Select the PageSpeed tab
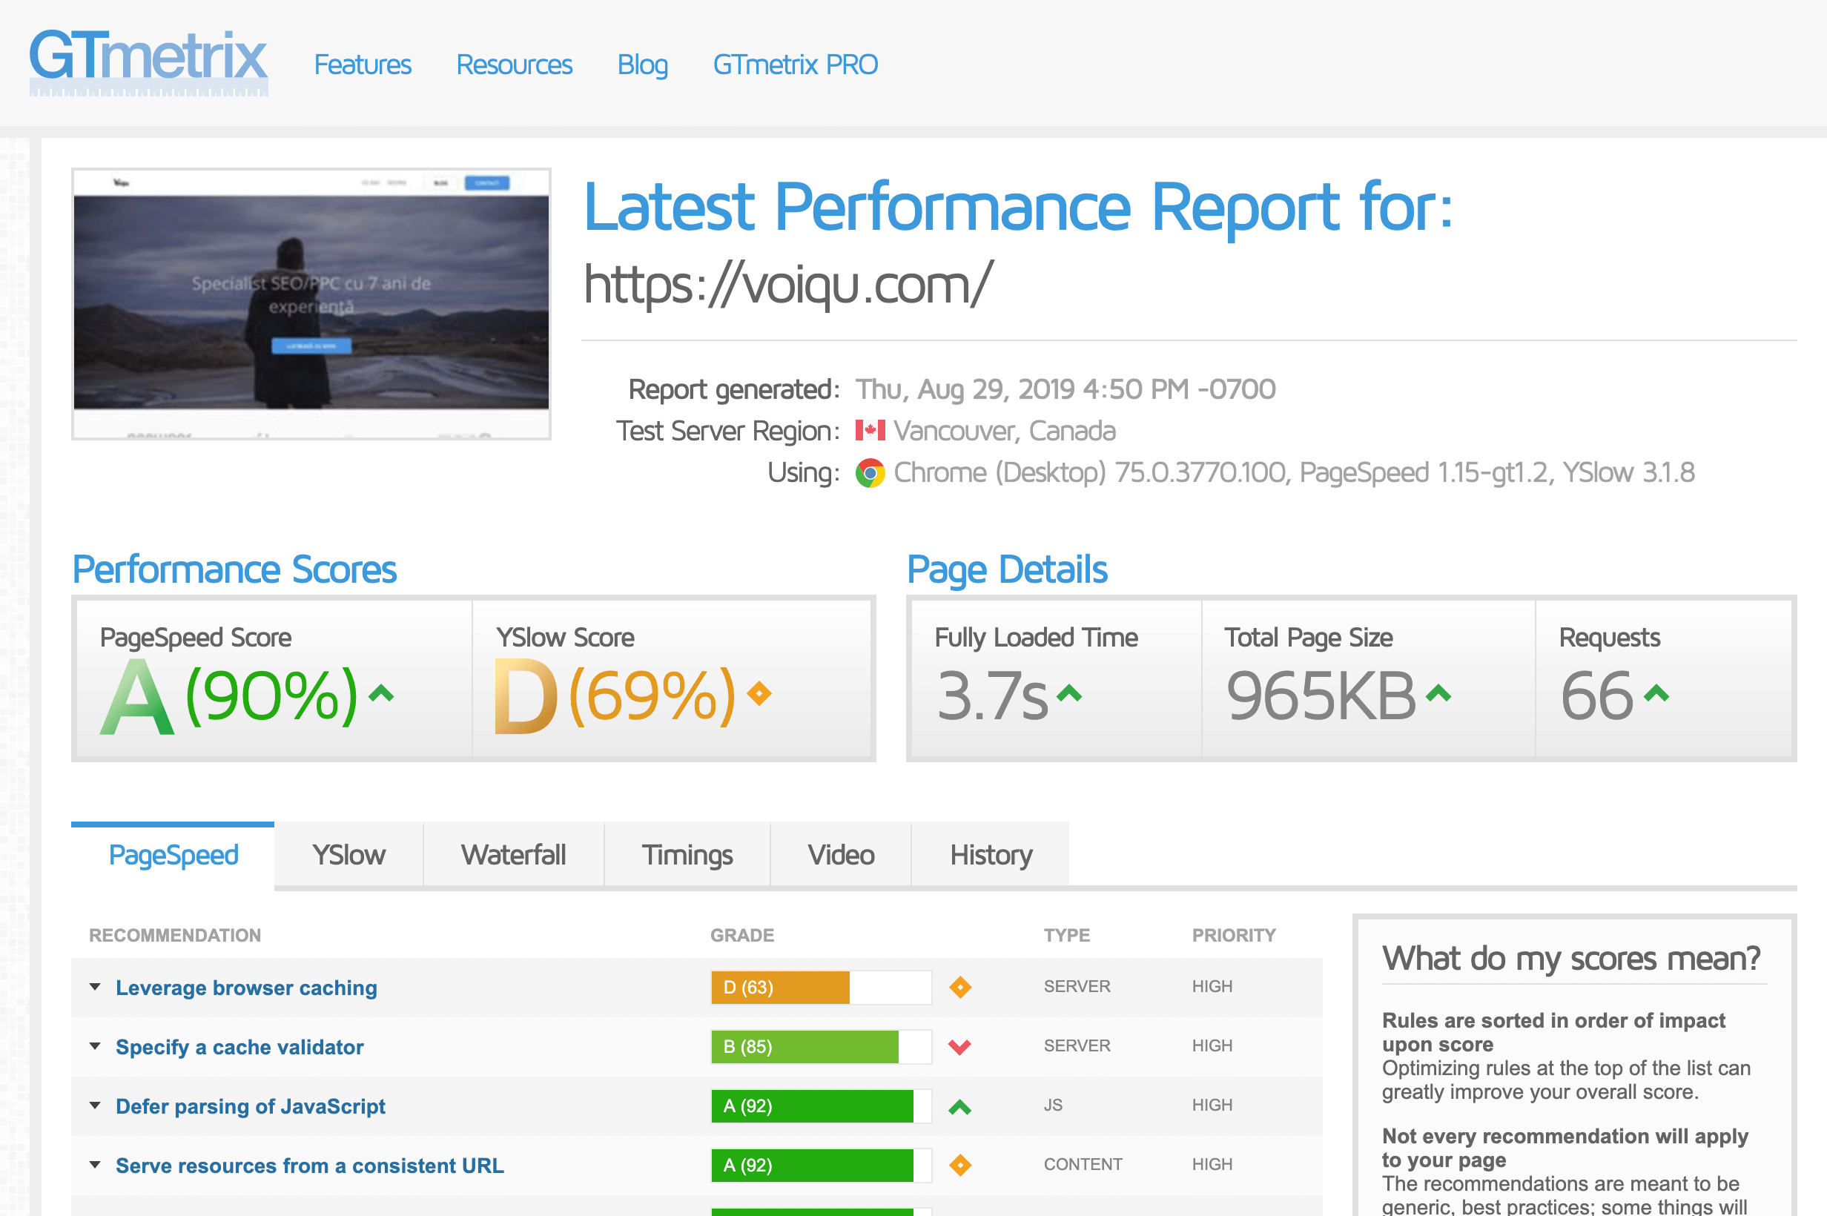Image resolution: width=1827 pixels, height=1216 pixels. point(173,855)
